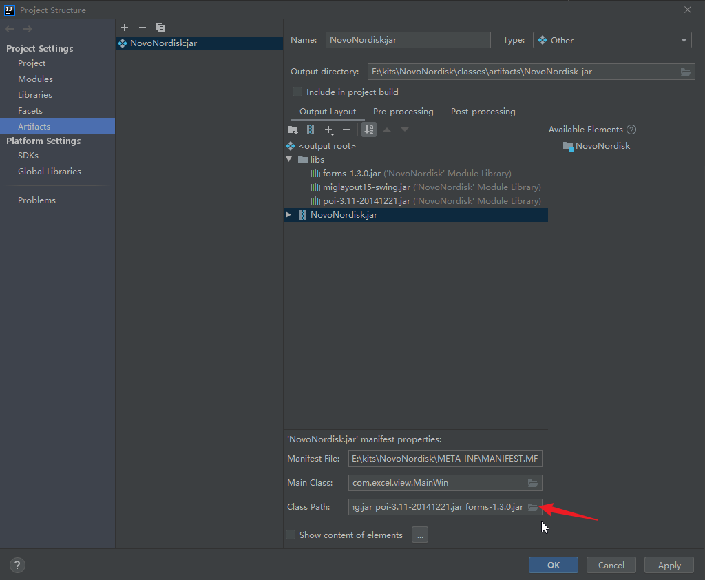Click the add artifact plus icon
705x580 pixels.
tap(125, 28)
